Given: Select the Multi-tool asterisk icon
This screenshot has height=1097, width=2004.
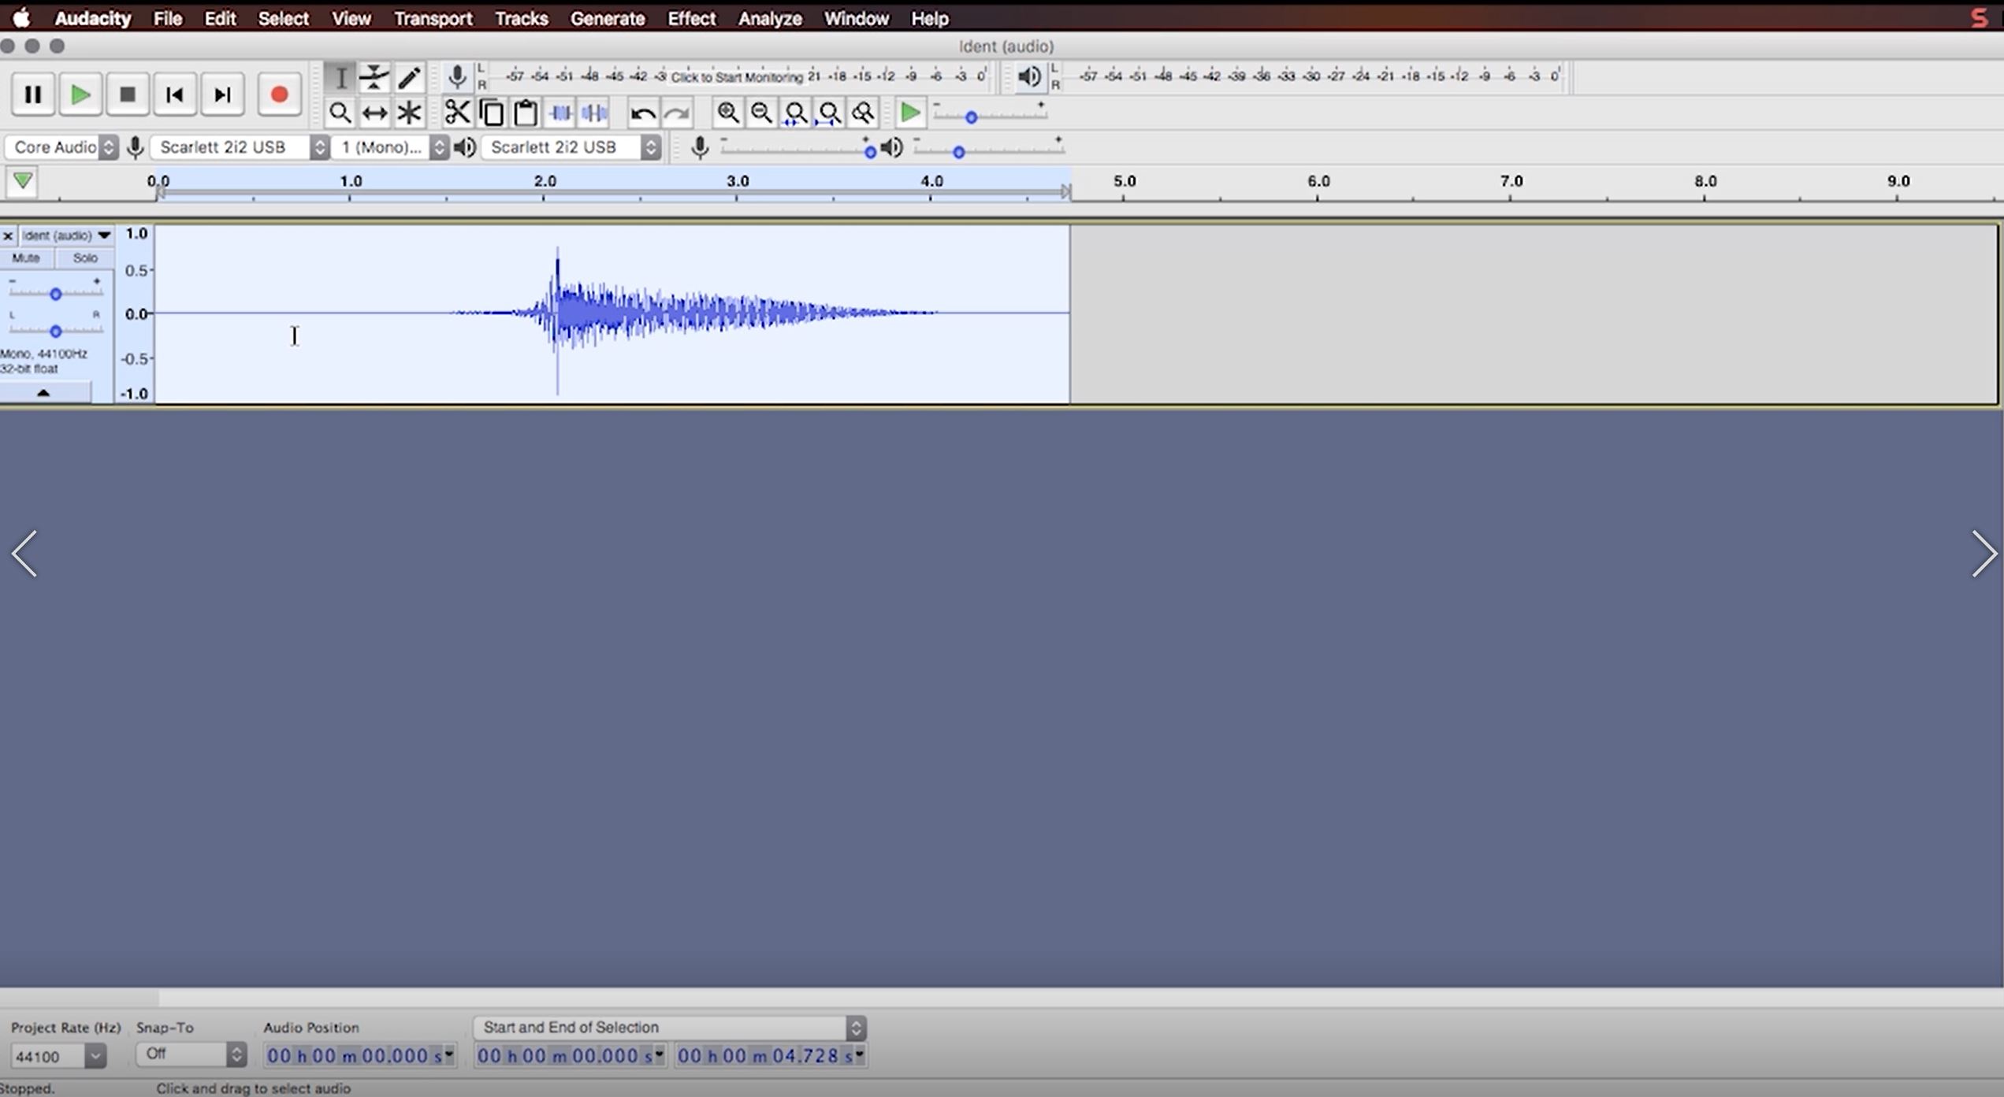Looking at the screenshot, I should [409, 113].
